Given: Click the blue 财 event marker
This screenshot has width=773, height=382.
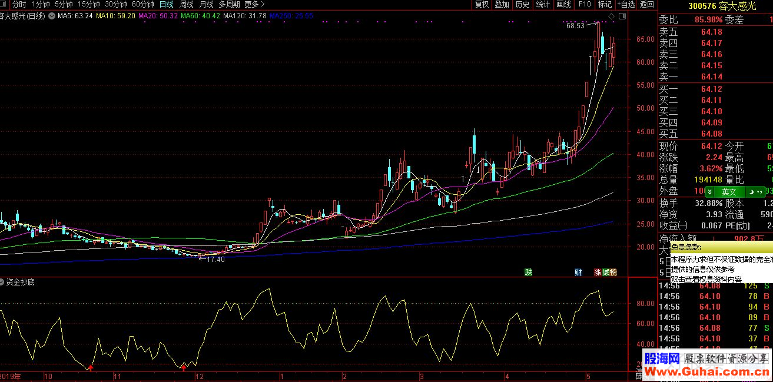Looking at the screenshot, I should (x=579, y=272).
